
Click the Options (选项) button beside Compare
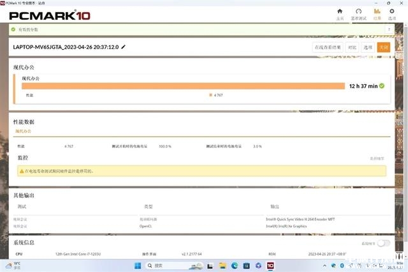(368, 47)
